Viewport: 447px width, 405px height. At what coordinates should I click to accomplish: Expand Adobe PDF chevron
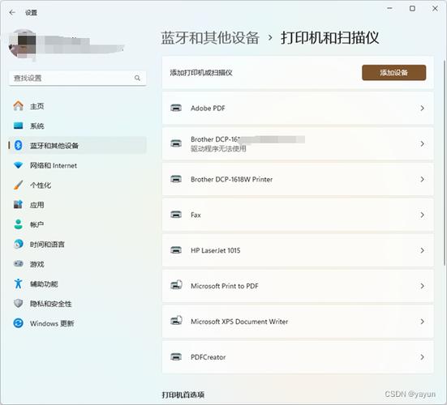pyautogui.click(x=422, y=109)
